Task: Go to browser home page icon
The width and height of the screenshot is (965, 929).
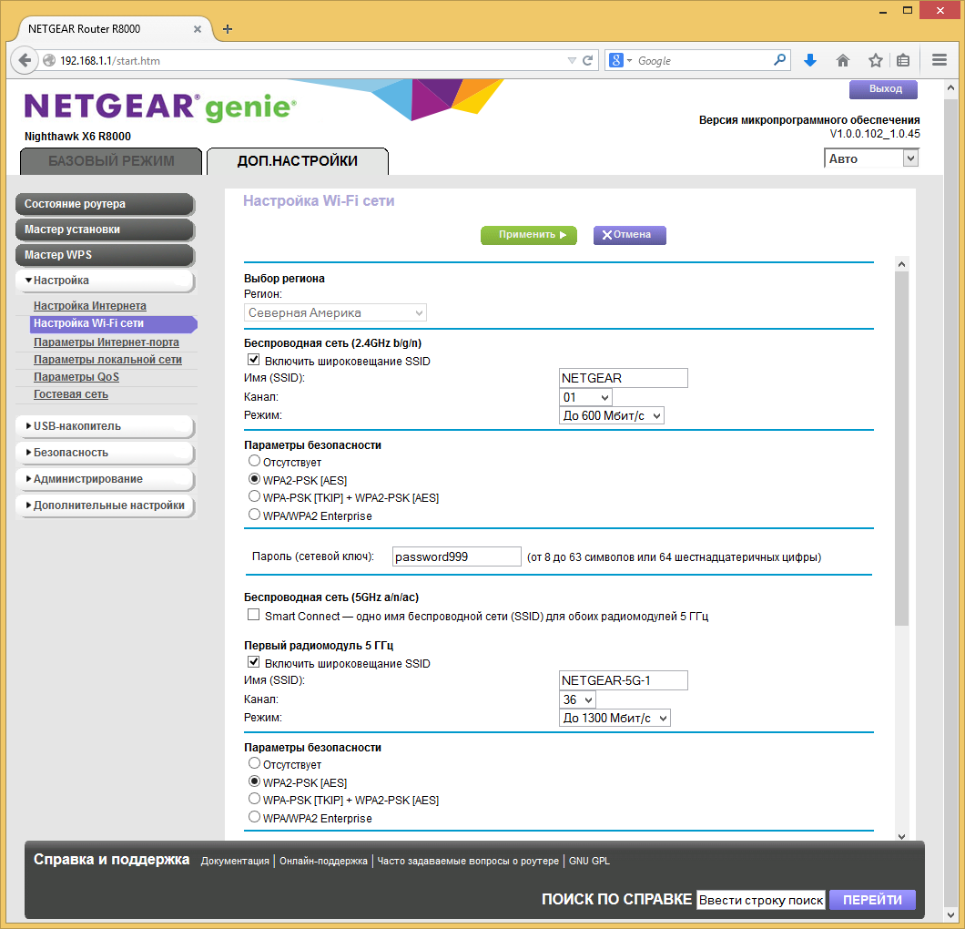Action: (842, 60)
